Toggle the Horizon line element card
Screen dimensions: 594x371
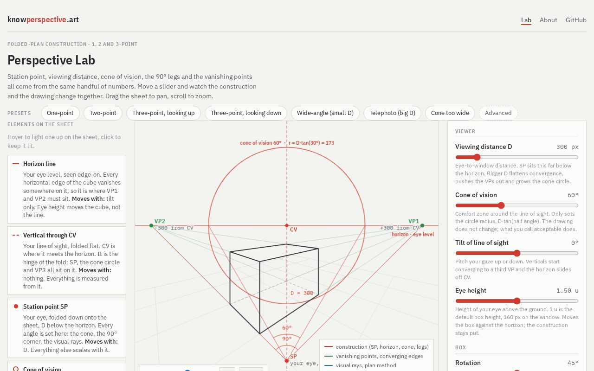pos(67,189)
